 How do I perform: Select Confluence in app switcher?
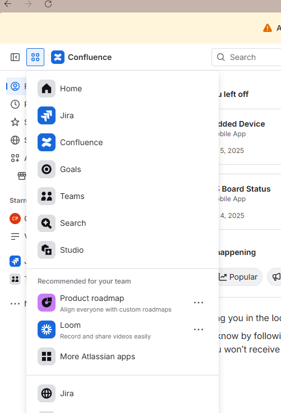122,142
